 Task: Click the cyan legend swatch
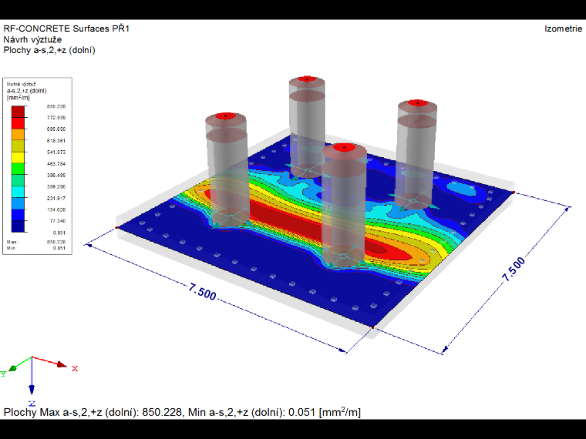pos(18,193)
